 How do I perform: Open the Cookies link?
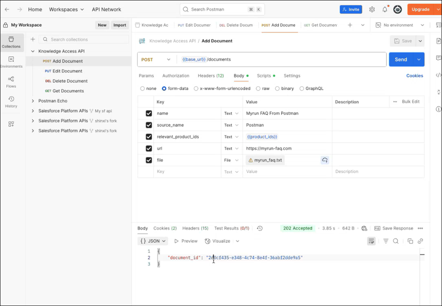[414, 76]
